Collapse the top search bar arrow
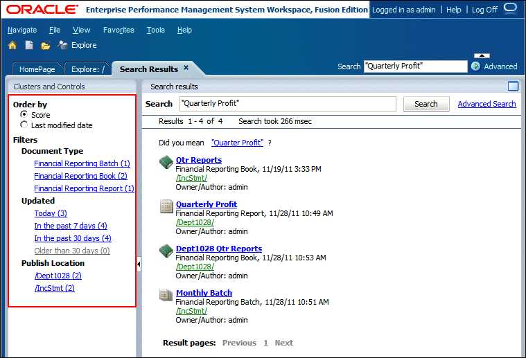This screenshot has width=526, height=358. point(482,55)
